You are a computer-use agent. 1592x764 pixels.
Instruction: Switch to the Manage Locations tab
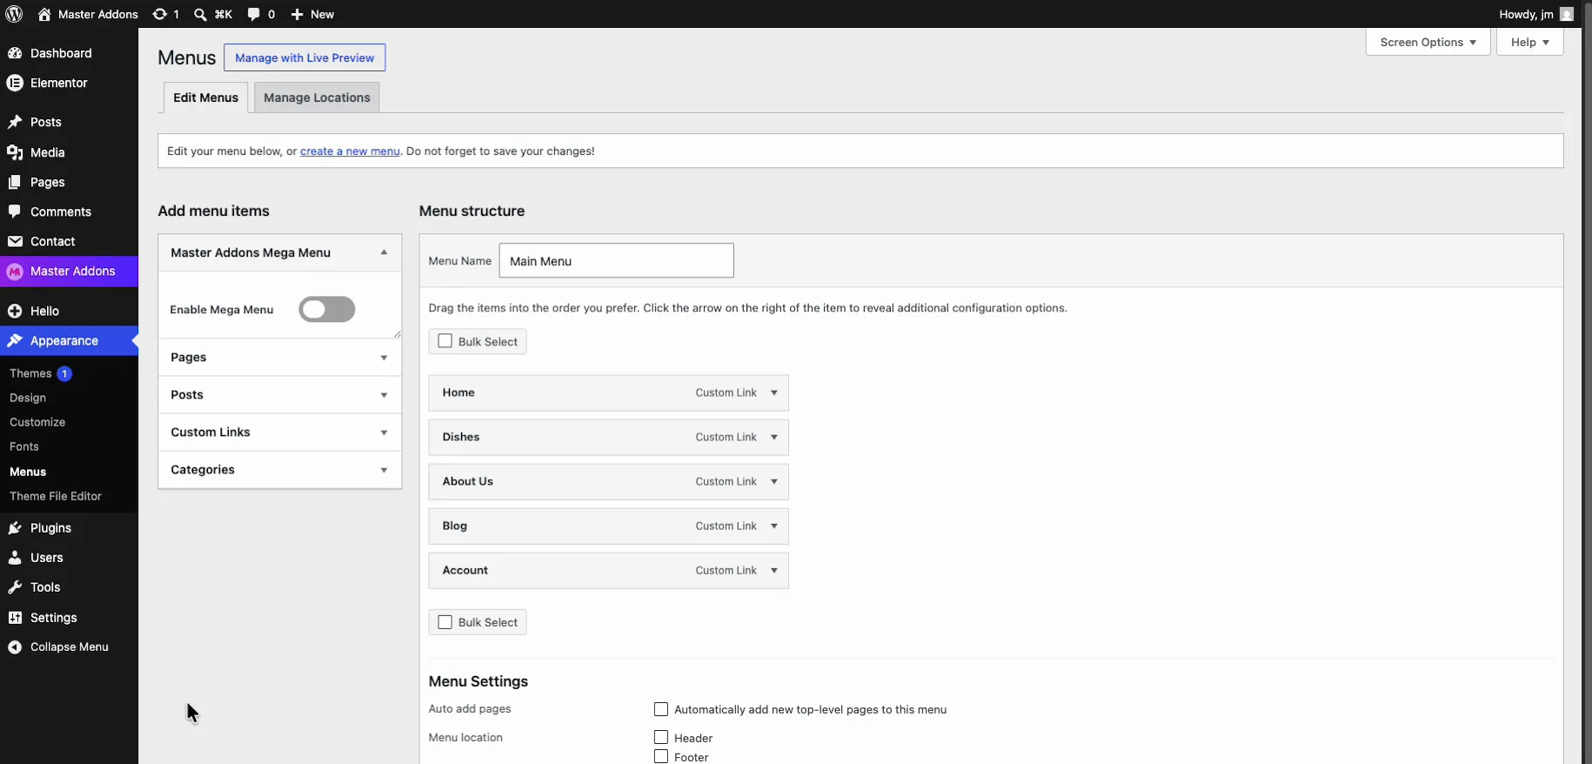[x=317, y=97]
